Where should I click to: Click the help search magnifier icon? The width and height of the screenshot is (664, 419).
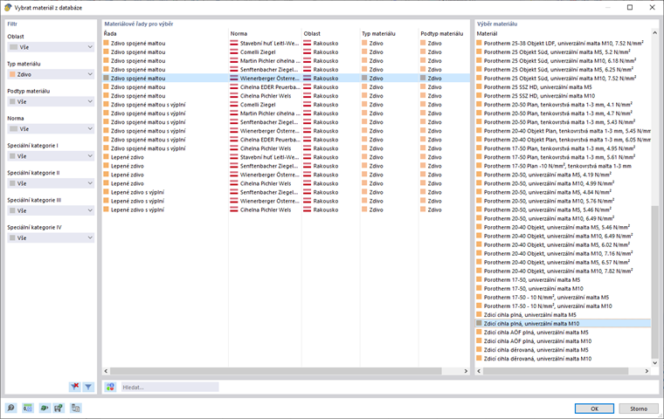click(10, 408)
